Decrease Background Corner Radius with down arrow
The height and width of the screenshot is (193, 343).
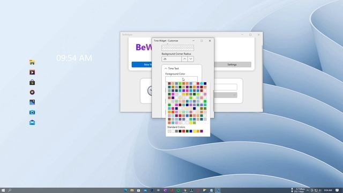pyautogui.click(x=191, y=59)
